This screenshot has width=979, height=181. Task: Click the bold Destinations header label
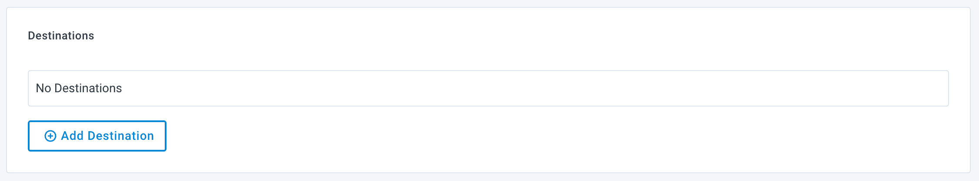point(61,36)
